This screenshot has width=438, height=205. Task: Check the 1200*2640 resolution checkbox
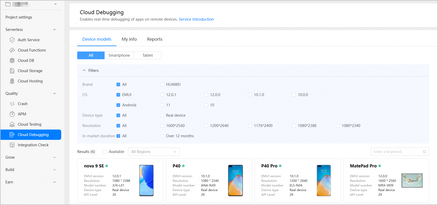[206, 126]
